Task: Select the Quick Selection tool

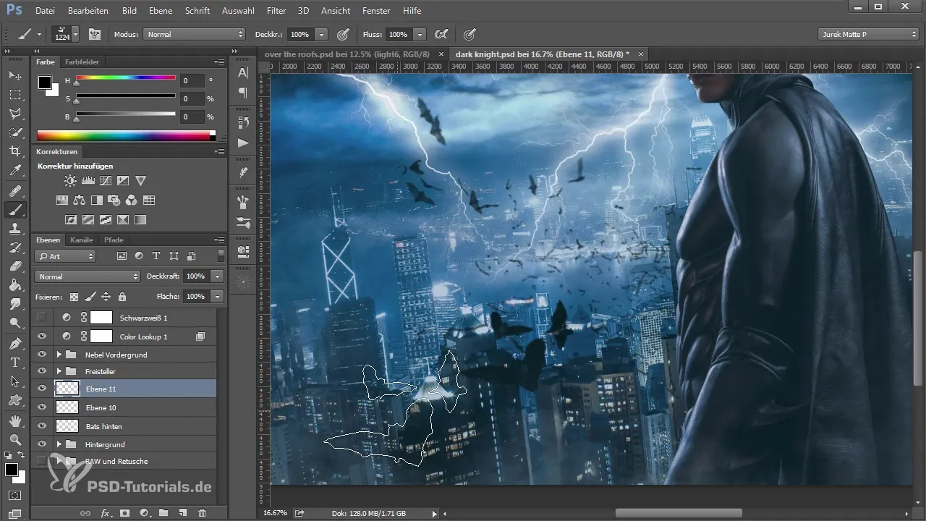Action: tap(15, 132)
